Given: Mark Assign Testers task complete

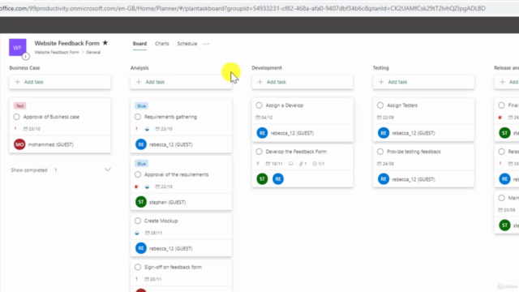Looking at the screenshot, I should (380, 105).
